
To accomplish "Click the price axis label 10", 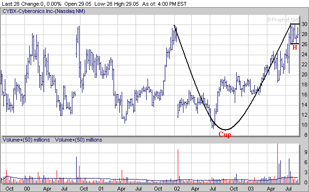I will point(304,125).
